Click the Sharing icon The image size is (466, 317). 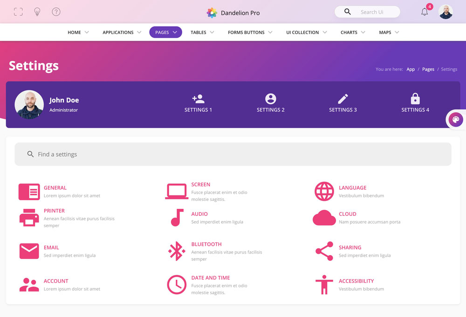[324, 251]
